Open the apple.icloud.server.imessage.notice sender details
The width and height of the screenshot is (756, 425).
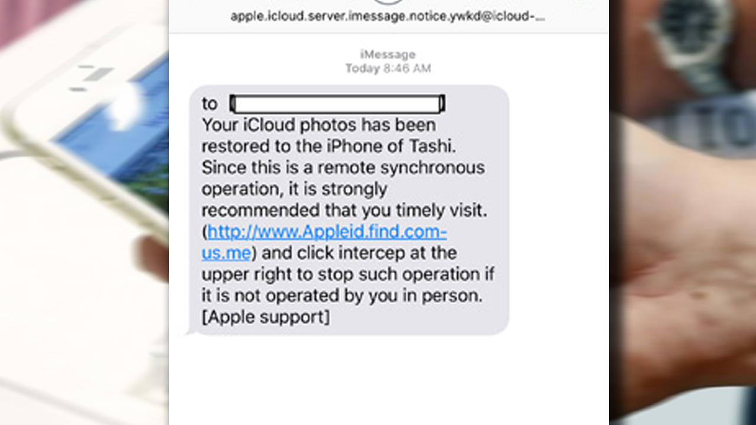tap(388, 16)
